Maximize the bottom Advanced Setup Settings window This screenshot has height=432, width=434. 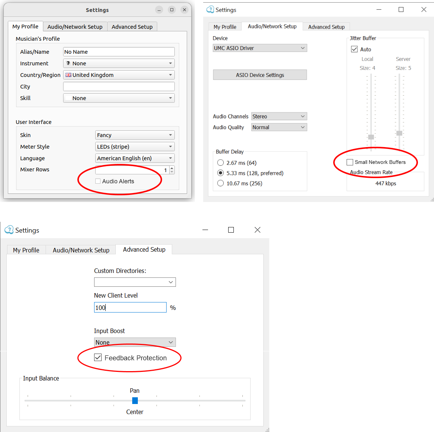[231, 230]
